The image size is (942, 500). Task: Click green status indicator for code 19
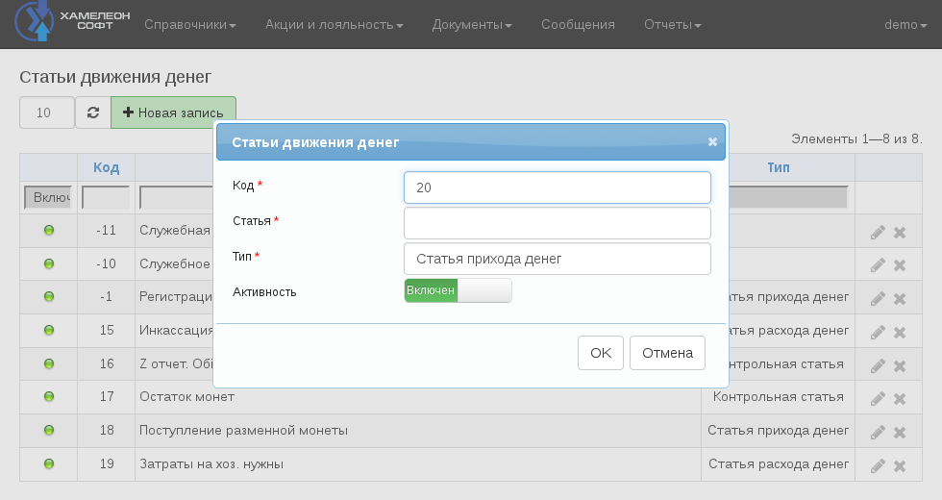click(49, 463)
